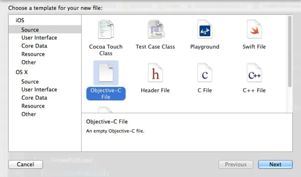Screen dimensions: 301x177
Task: Click the 'An empty Objective-C file.' description
Action: click(115, 131)
